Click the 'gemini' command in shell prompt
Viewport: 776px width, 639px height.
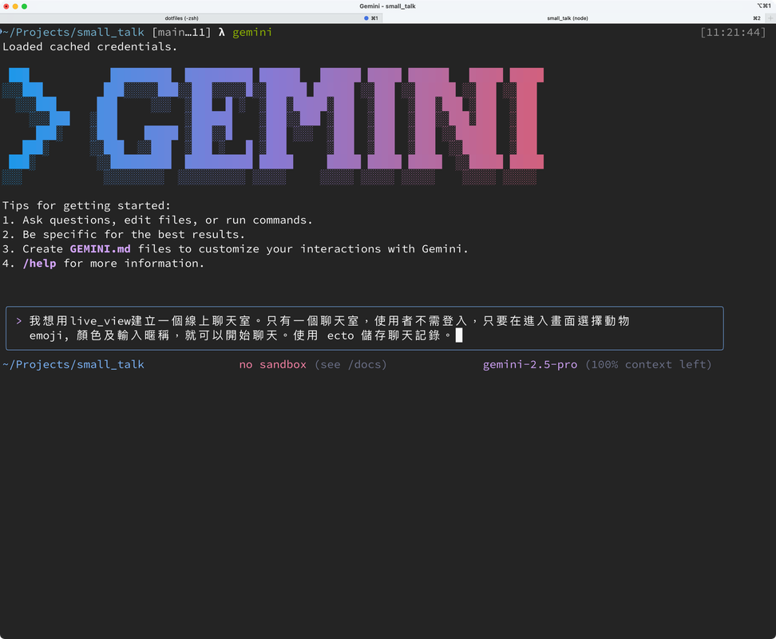(x=252, y=33)
